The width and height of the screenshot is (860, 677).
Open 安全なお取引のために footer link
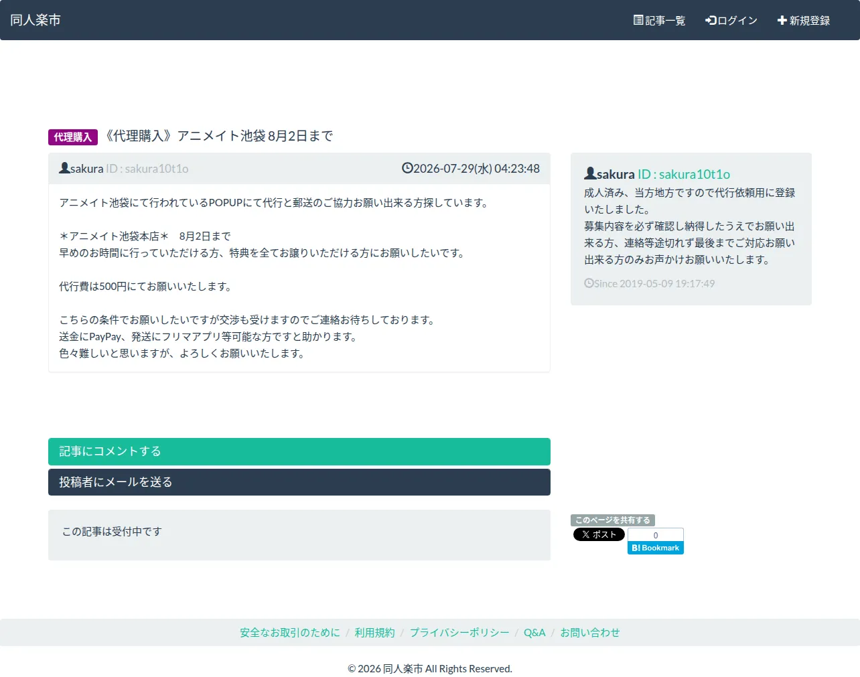pos(290,632)
